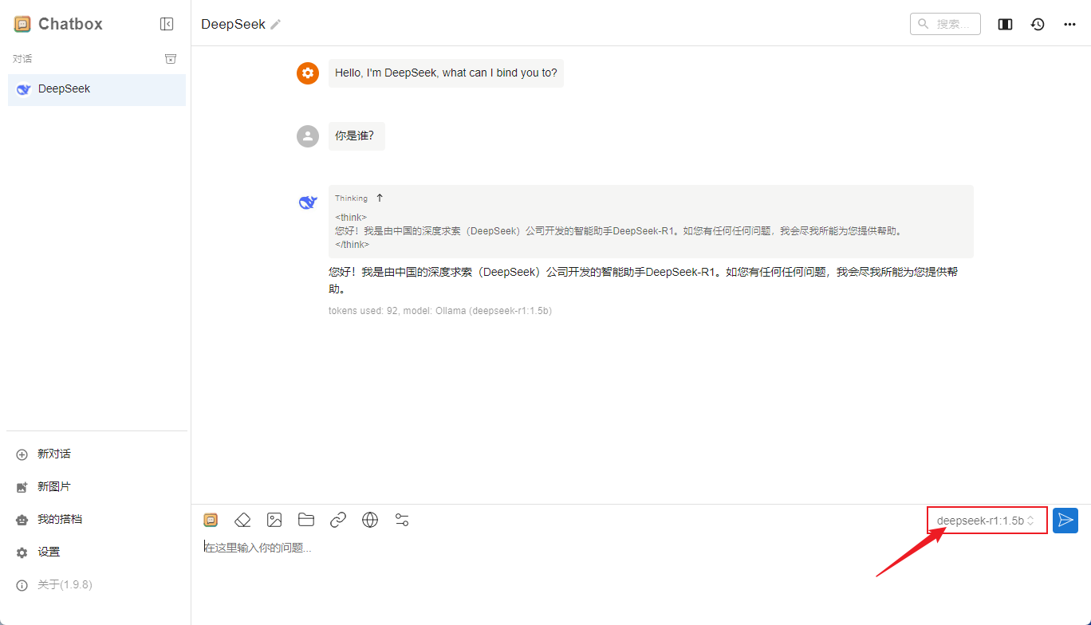Open 设置 in the sidebar
Viewport: 1091px width, 625px height.
[x=49, y=552]
